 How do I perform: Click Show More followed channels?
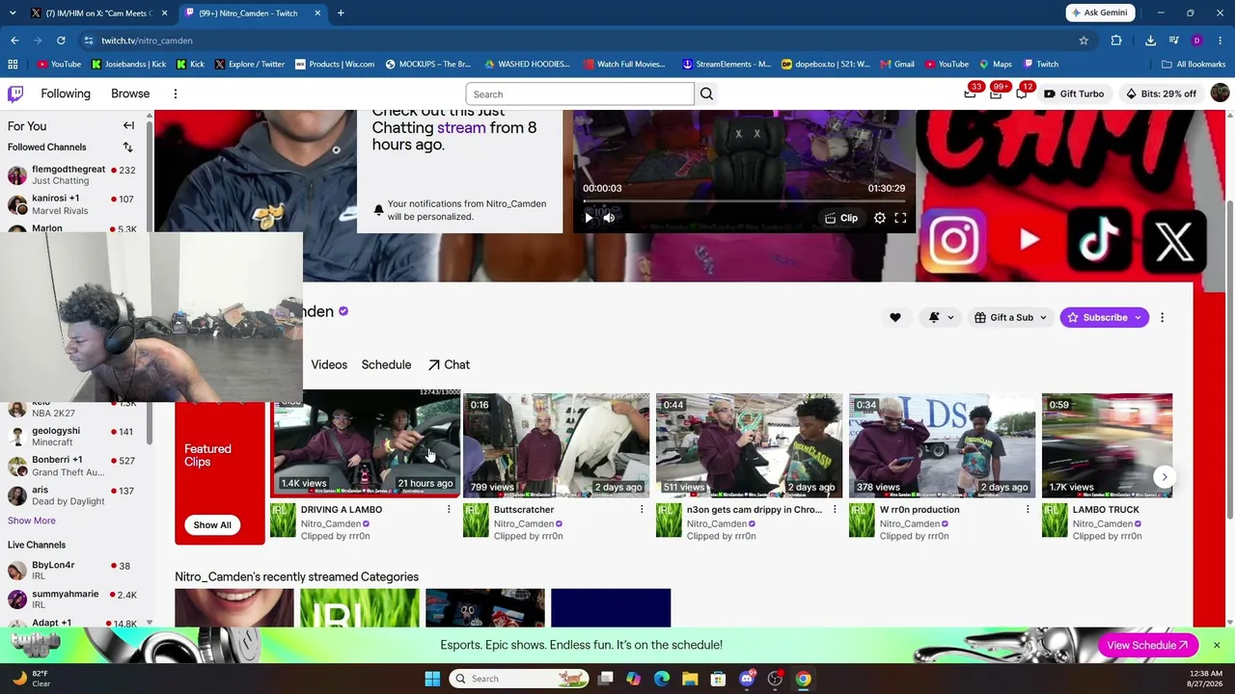[32, 520]
